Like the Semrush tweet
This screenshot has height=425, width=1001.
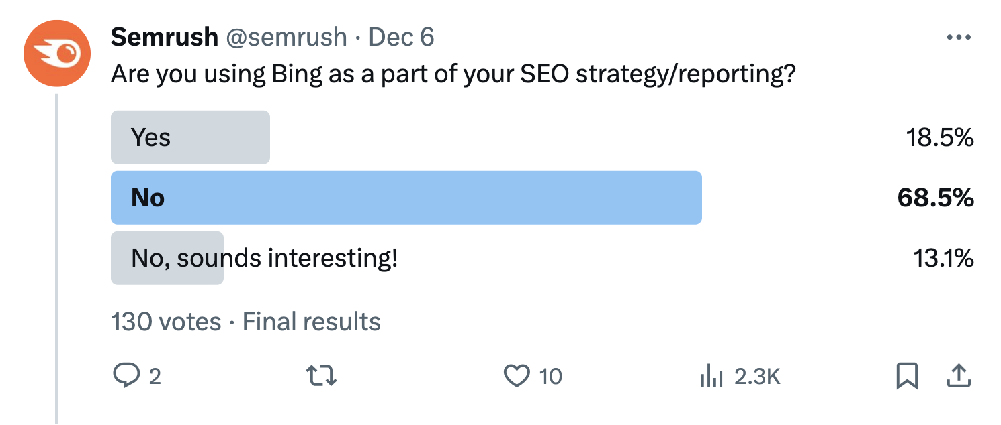tap(516, 377)
